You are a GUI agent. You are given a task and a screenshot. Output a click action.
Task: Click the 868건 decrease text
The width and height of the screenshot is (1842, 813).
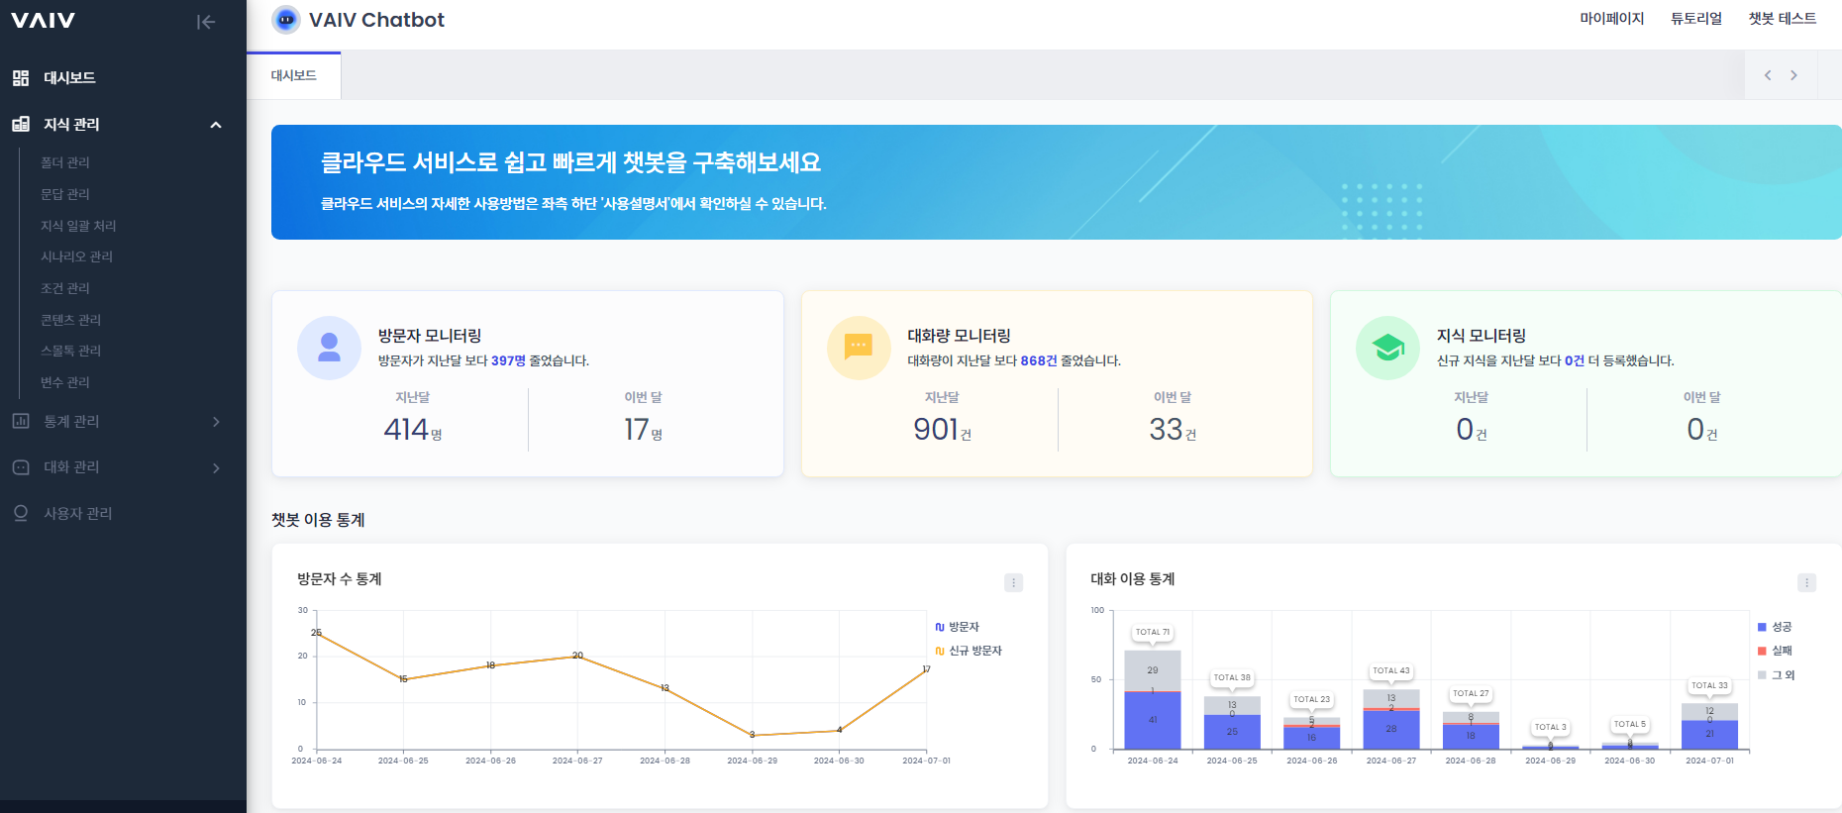click(1039, 360)
